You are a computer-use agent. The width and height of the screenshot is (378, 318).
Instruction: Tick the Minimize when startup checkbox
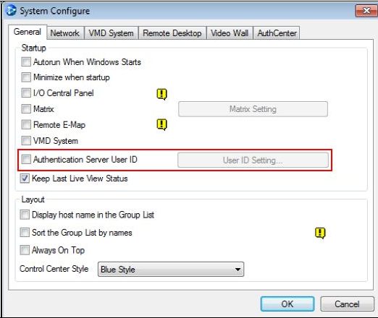coord(26,77)
